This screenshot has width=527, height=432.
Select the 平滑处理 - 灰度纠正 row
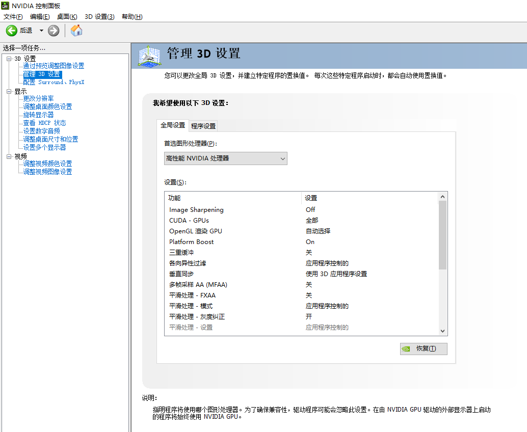click(x=302, y=317)
